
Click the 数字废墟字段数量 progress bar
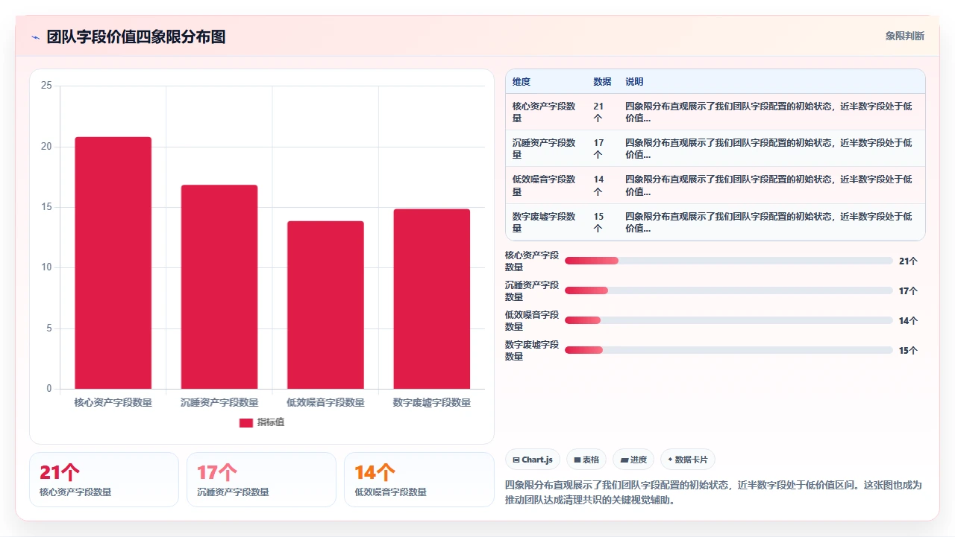(729, 350)
